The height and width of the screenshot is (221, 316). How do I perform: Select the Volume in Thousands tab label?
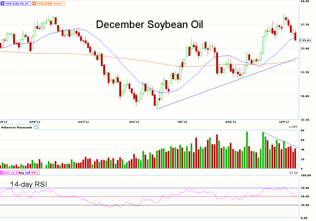click(17, 127)
